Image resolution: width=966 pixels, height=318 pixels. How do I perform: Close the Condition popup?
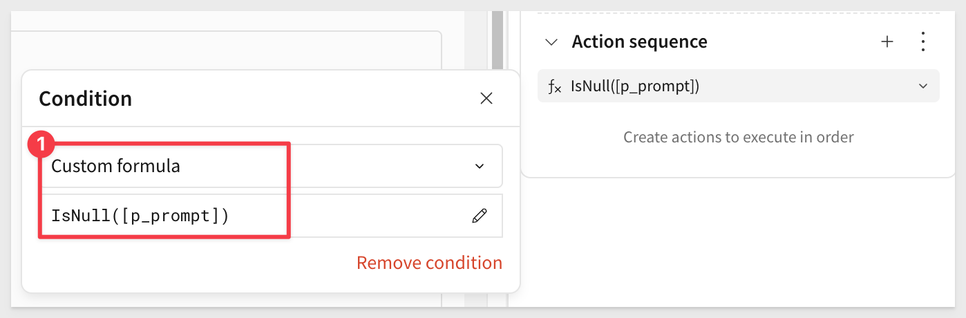click(486, 99)
